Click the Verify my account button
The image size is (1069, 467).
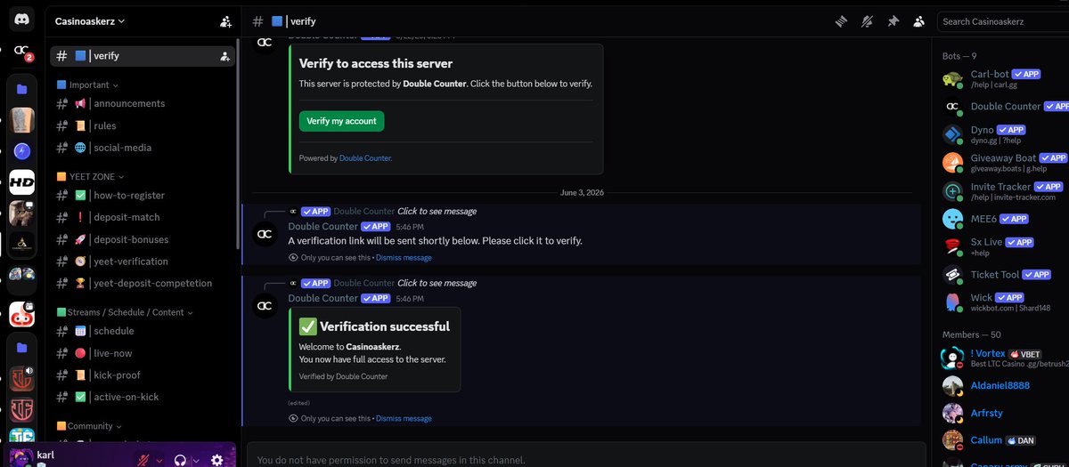[341, 121]
